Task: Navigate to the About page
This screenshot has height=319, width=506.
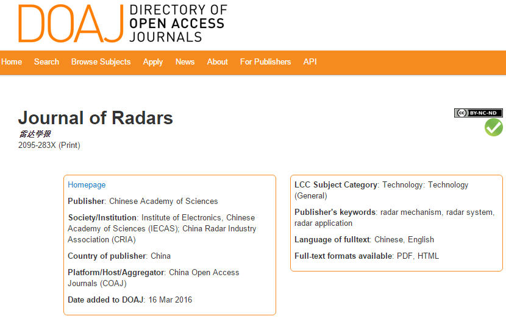Action: tap(217, 61)
